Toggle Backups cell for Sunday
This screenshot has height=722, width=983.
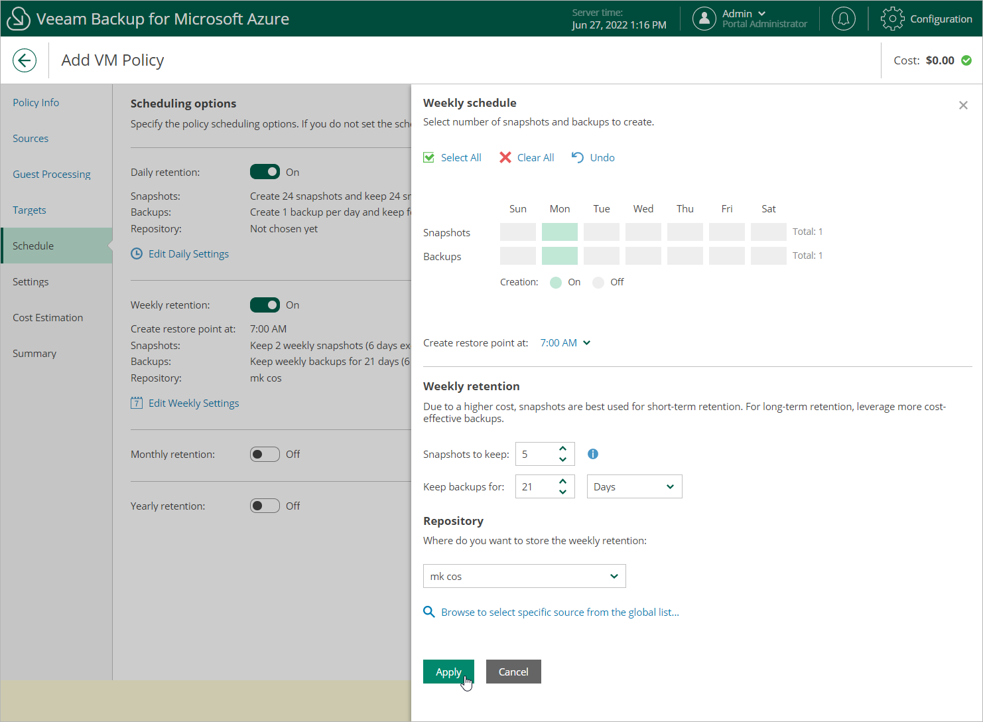pyautogui.click(x=518, y=255)
